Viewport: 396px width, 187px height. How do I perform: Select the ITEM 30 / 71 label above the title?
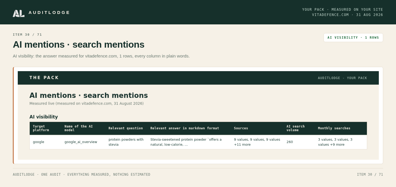click(x=27, y=35)
